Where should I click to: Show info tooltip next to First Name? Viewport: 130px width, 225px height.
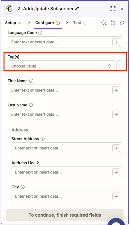coord(31,81)
